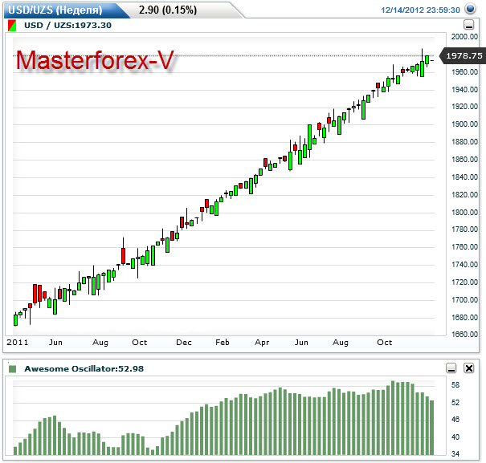Click the USD / UZS:1973.30 legend label
The width and height of the screenshot is (486, 463).
coord(67,26)
